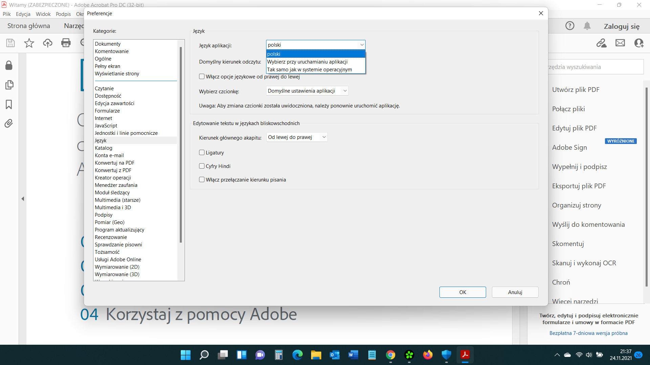The image size is (650, 365).
Task: Open Outlook from taskbar
Action: pyautogui.click(x=335, y=355)
